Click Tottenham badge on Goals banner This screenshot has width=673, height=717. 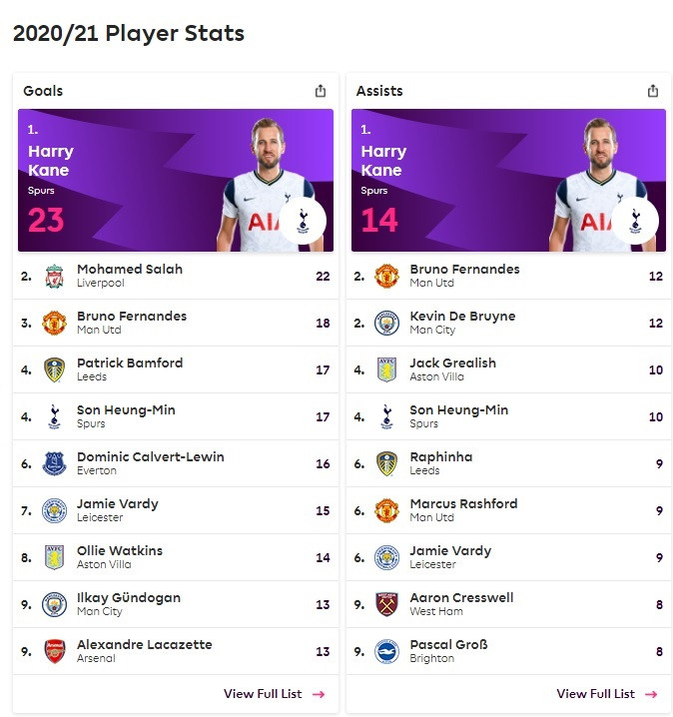[x=303, y=221]
